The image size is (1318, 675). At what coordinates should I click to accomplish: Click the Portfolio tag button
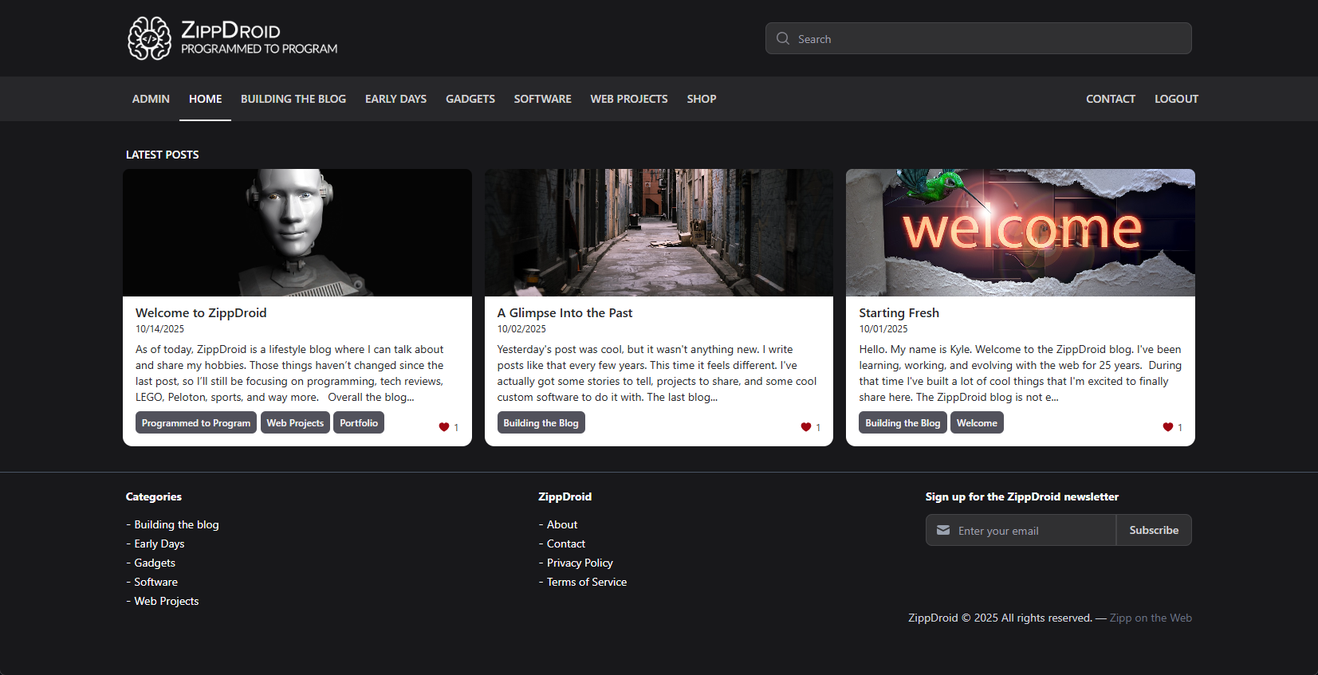pos(359,423)
